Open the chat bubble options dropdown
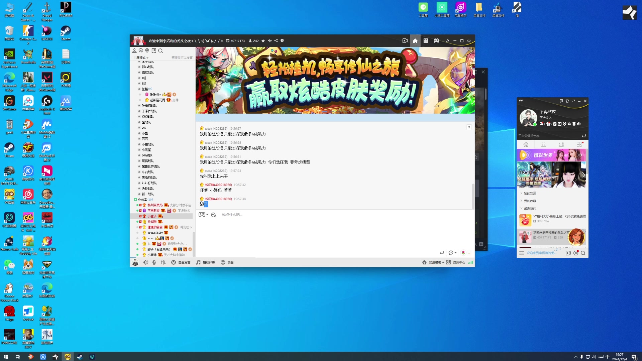 coord(452,253)
